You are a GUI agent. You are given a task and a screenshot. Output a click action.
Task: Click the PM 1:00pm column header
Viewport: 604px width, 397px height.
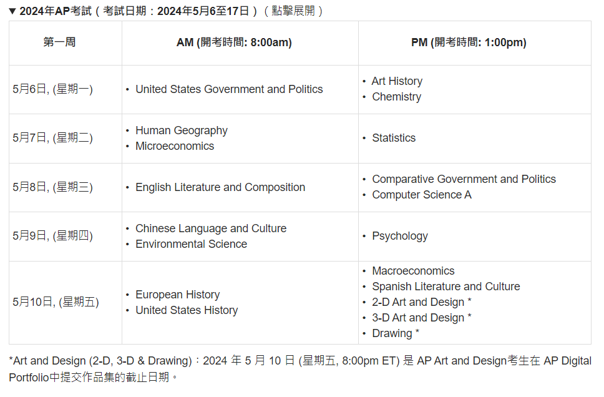(469, 42)
